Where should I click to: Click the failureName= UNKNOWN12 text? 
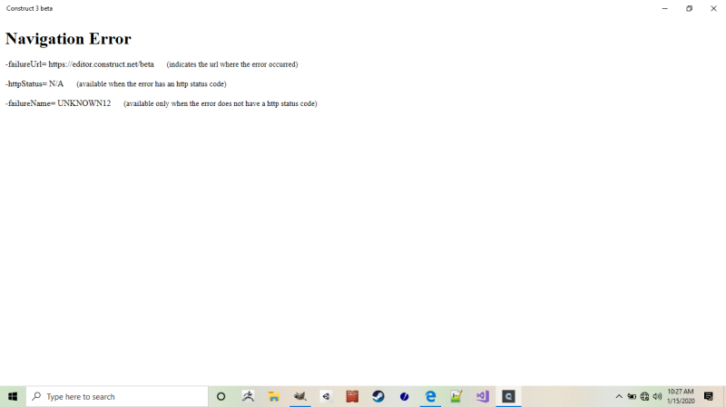[x=58, y=103]
